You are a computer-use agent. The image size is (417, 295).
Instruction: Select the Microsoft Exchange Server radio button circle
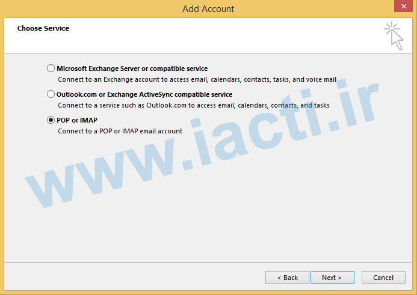coord(51,68)
